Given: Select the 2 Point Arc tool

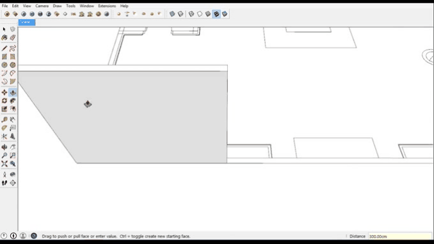Looking at the screenshot, I should click(x=13, y=73).
